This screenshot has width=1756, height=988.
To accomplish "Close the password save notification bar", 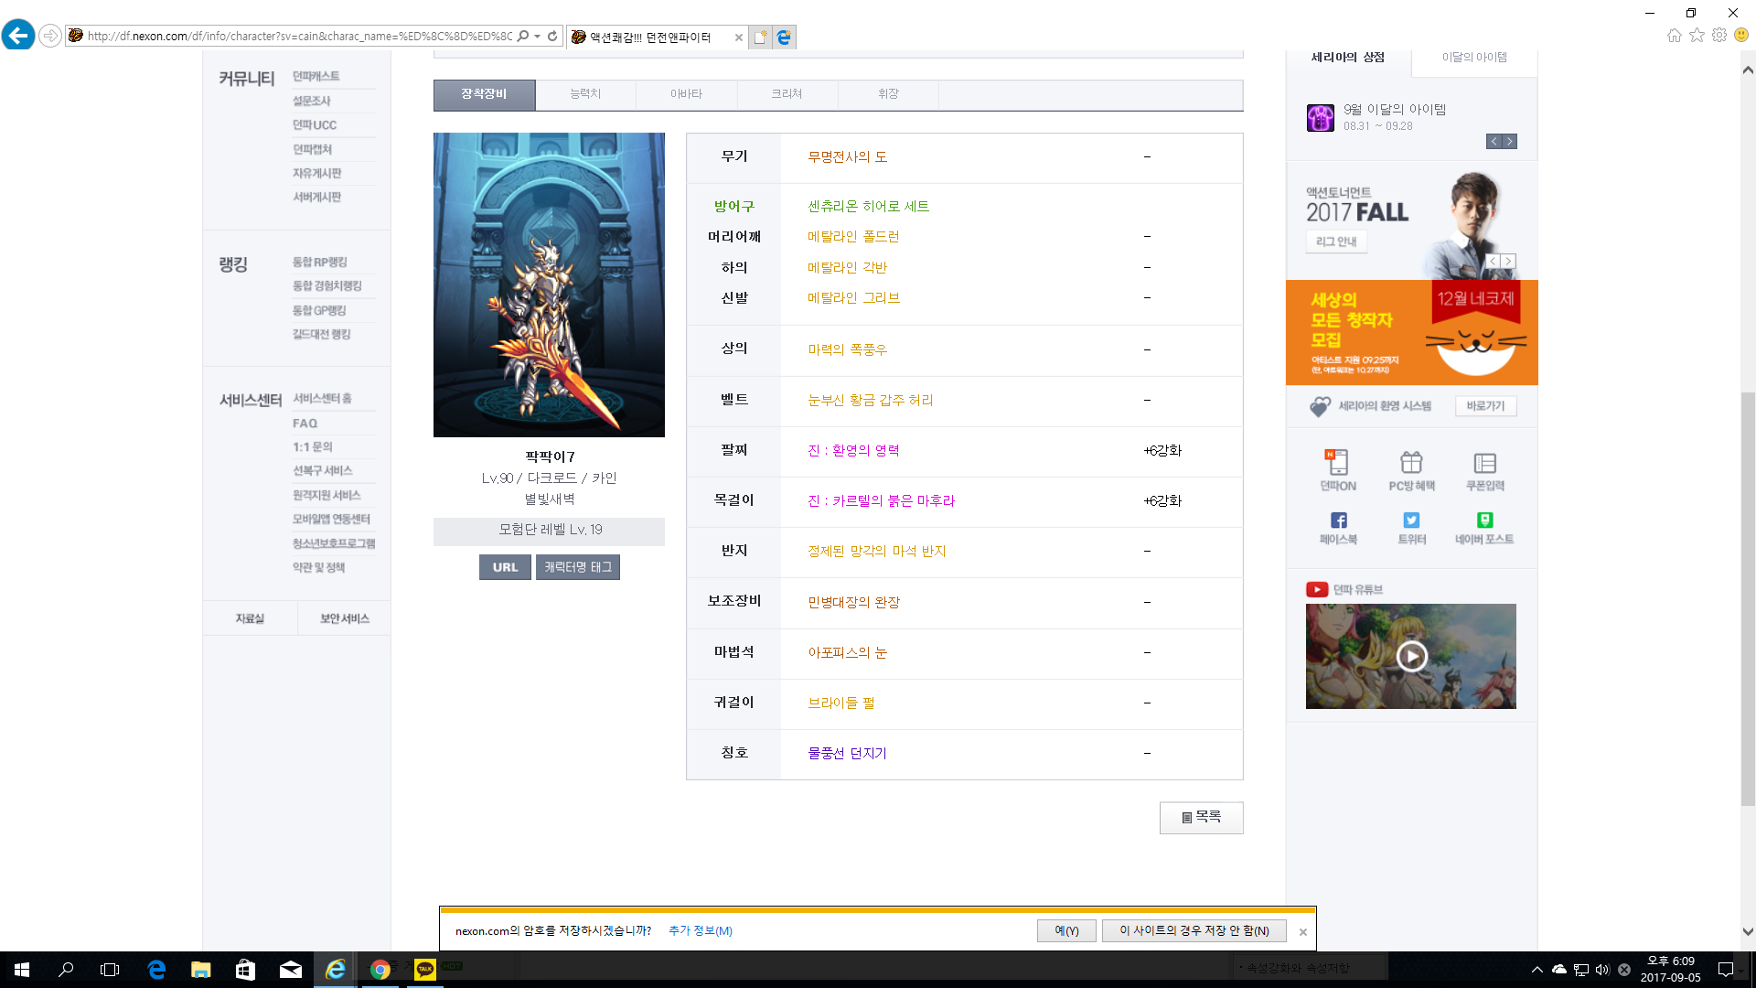I will pos(1303,932).
